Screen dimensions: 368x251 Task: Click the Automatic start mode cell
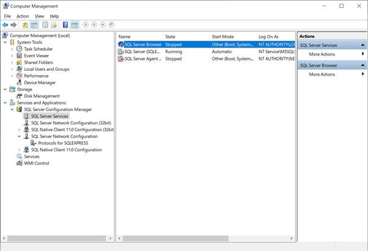(222, 51)
